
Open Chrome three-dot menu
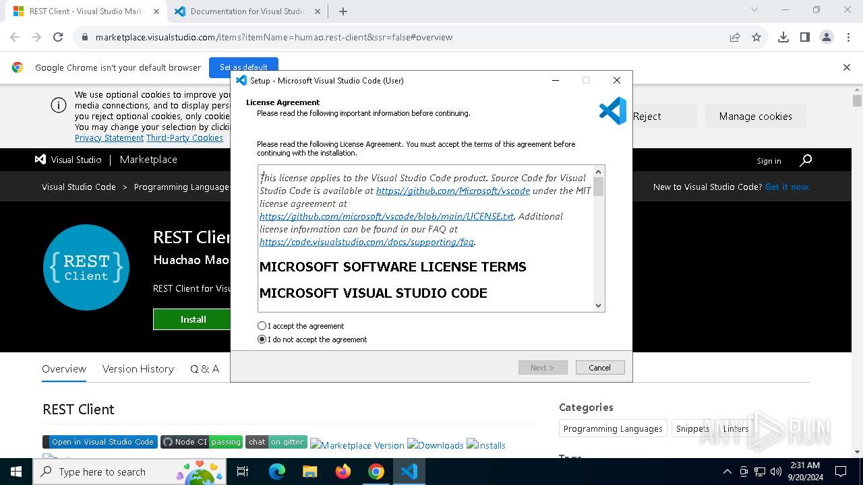click(848, 37)
